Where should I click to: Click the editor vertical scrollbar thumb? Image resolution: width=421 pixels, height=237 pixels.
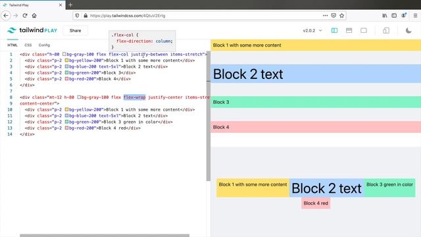coord(209,116)
